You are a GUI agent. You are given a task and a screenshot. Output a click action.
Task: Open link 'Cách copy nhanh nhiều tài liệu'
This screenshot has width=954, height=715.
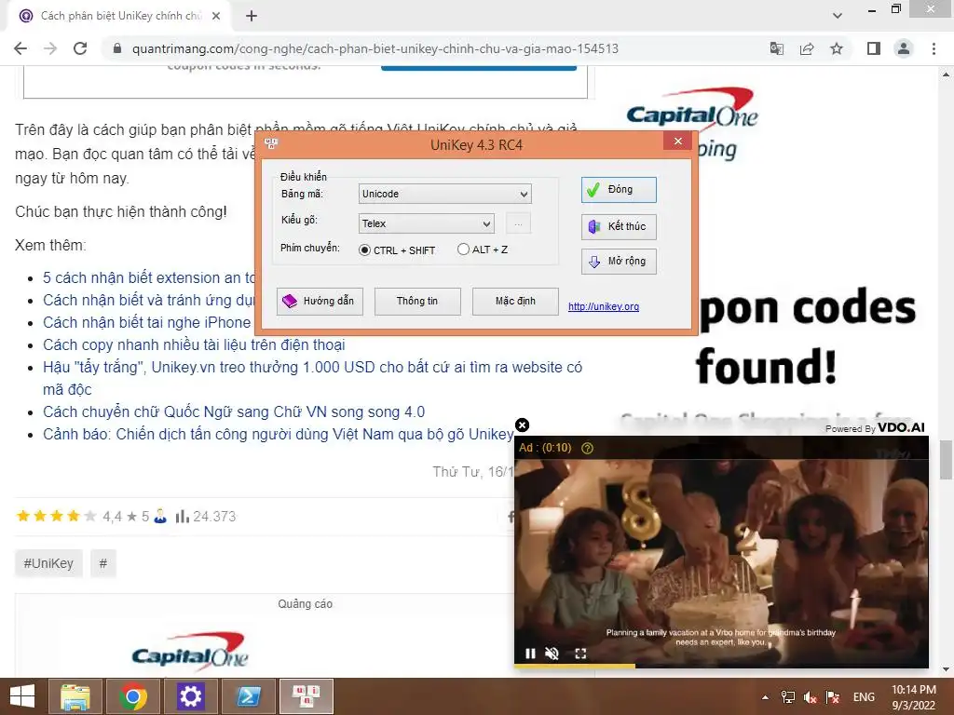[x=194, y=345]
